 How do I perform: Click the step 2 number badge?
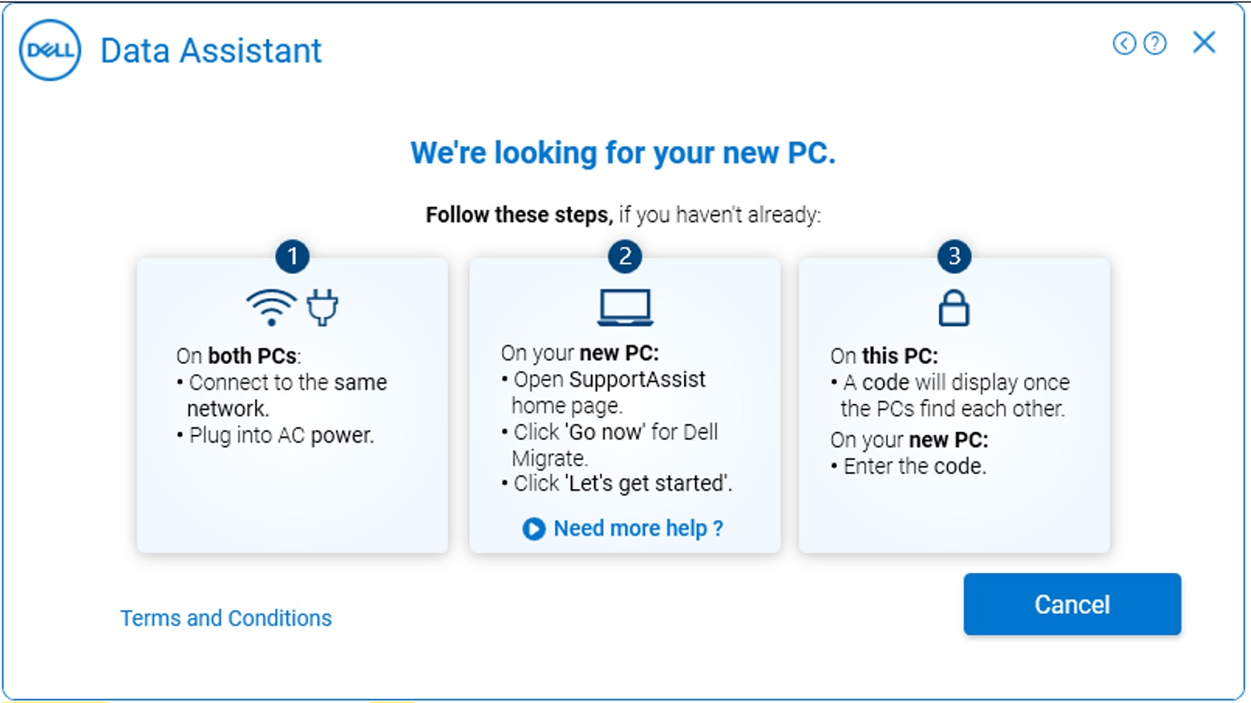(x=625, y=256)
